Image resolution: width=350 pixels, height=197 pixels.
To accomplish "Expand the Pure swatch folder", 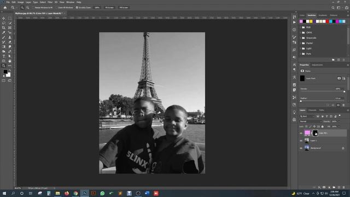I will click(x=301, y=54).
